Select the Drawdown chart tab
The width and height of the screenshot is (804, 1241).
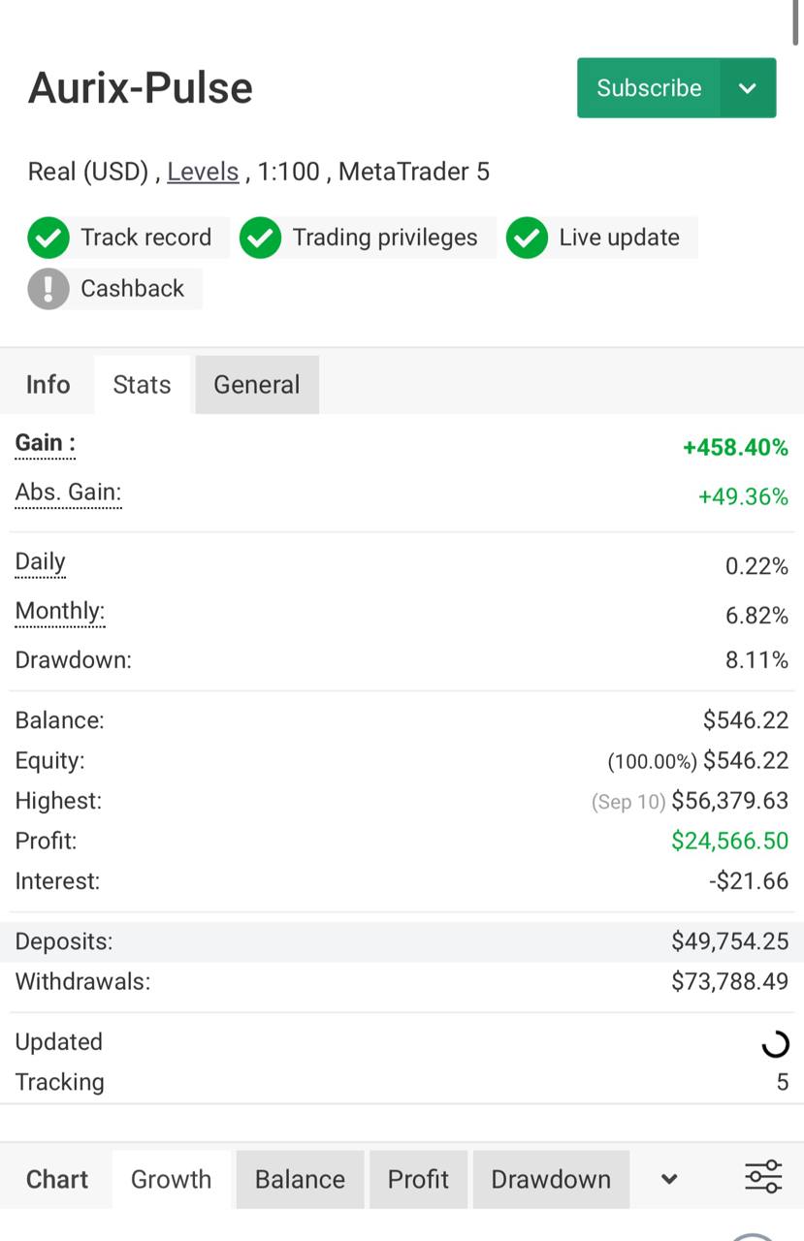point(551,1179)
